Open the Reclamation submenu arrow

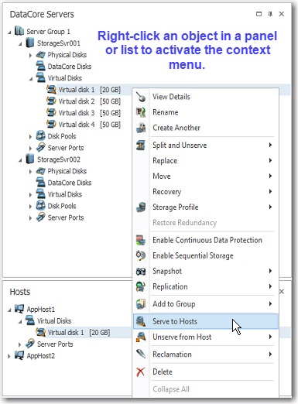pyautogui.click(x=270, y=354)
